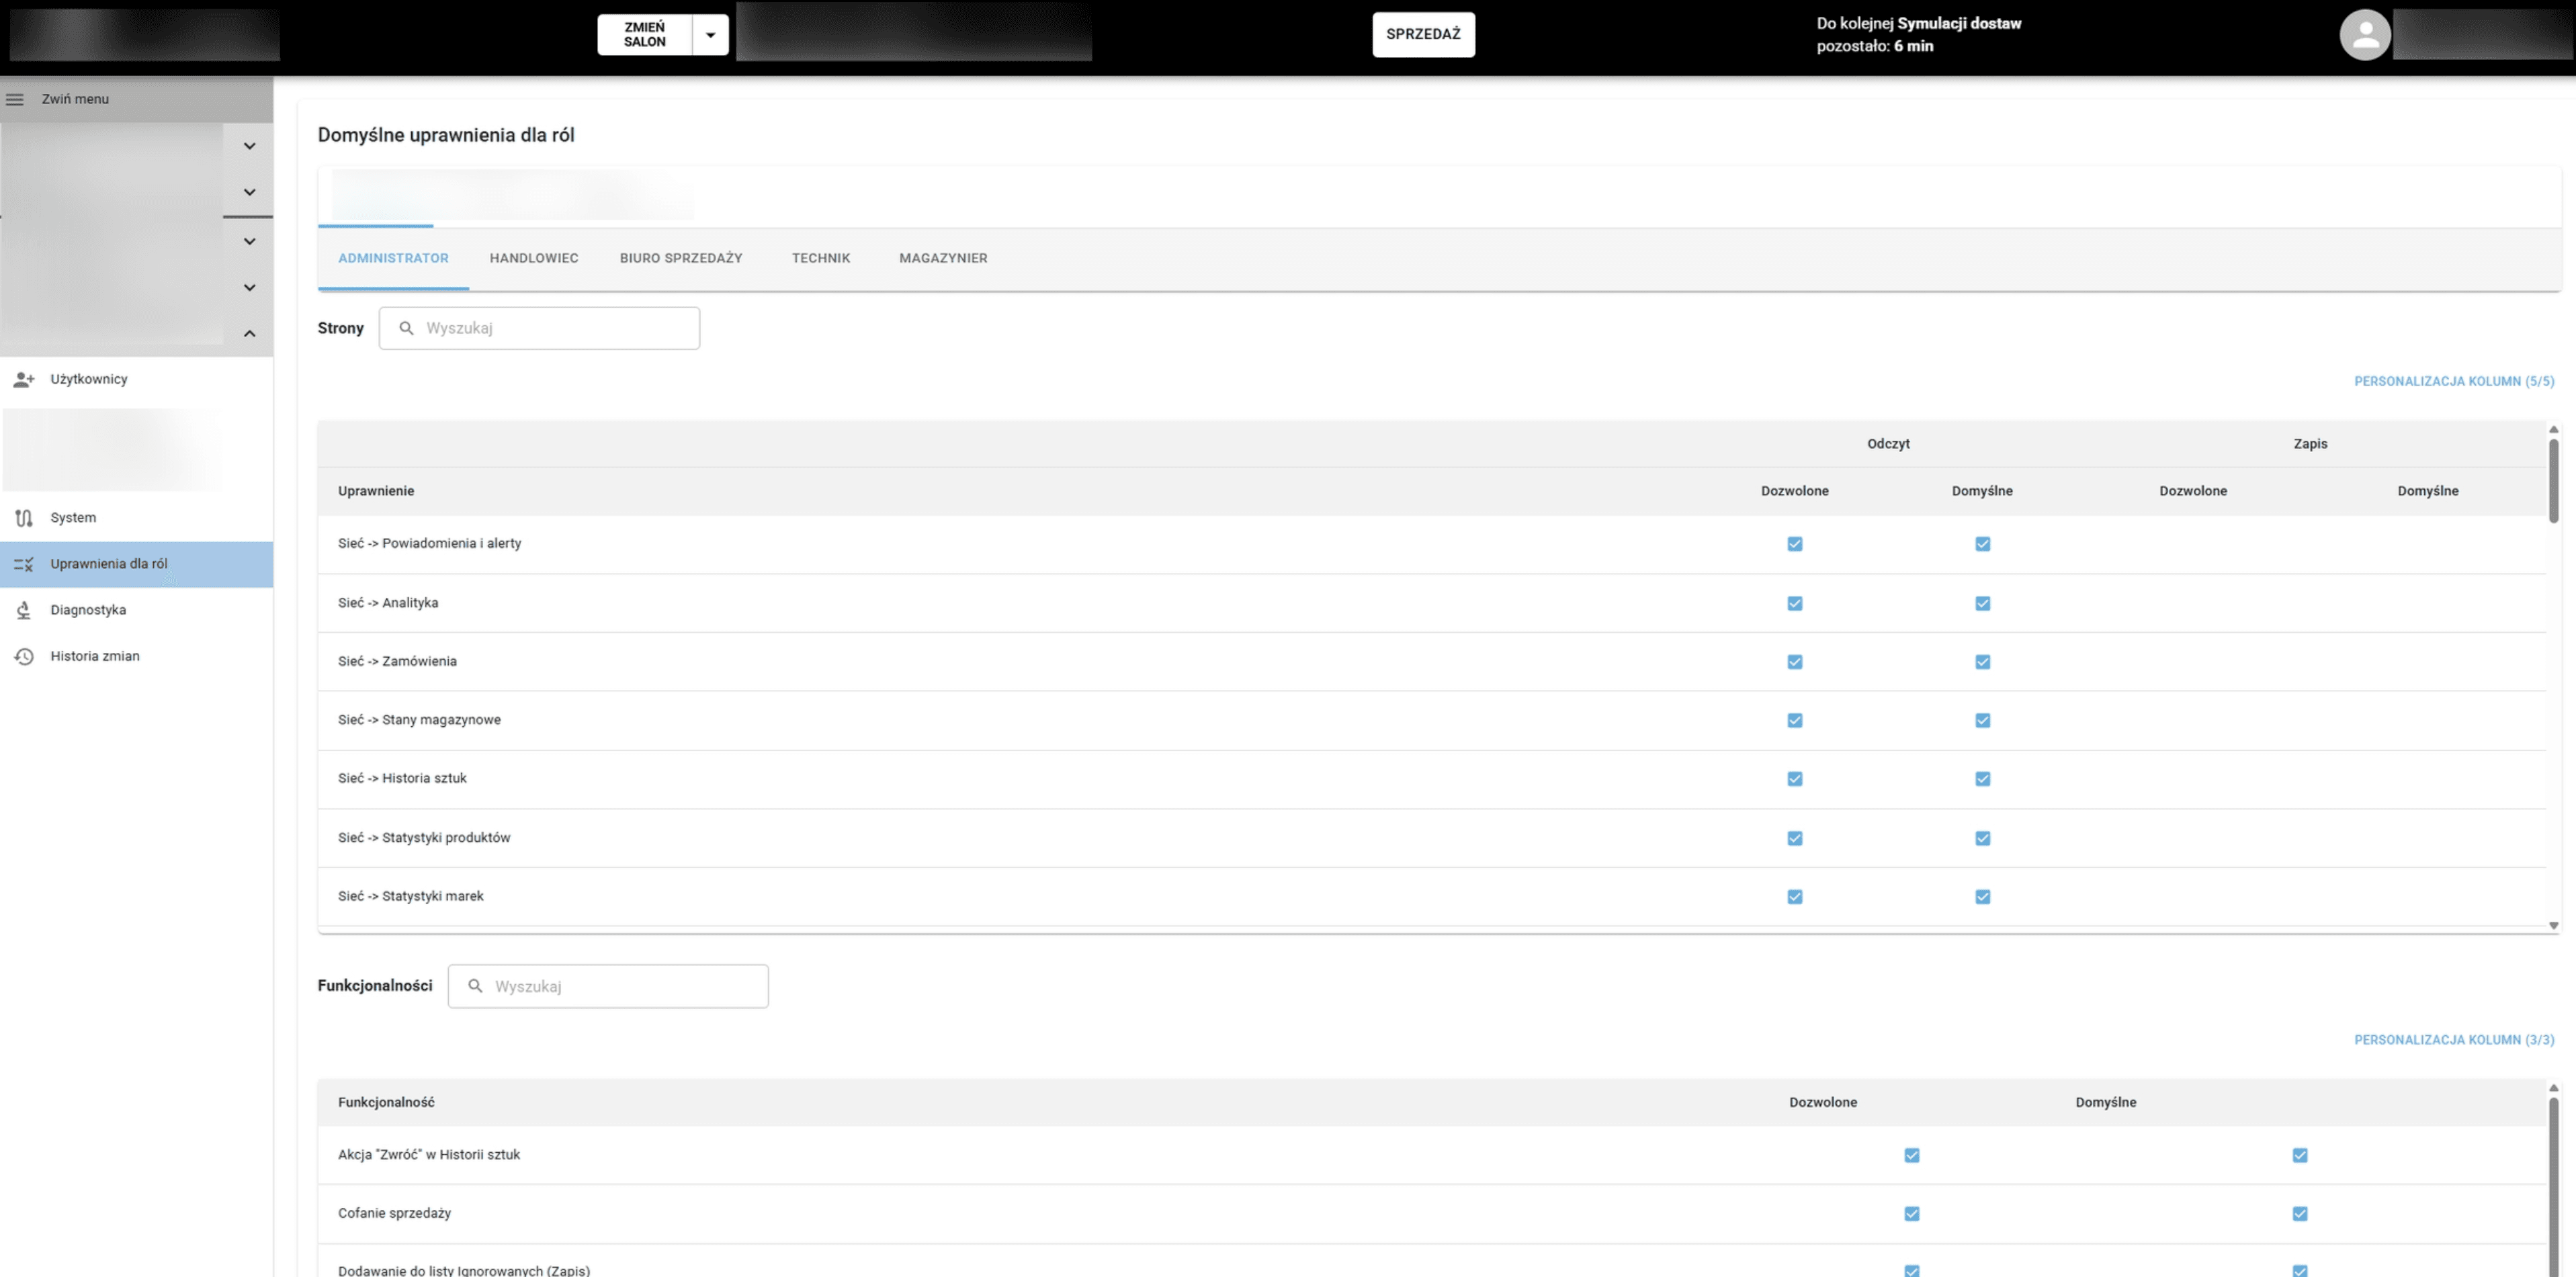
Task: Open the Zmień salon dropdown arrow
Action: tap(710, 35)
